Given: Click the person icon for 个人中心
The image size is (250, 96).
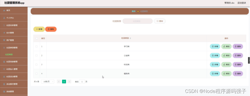Looking at the screenshot, I should (4, 18).
